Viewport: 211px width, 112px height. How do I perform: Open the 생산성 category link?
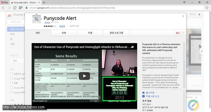click(62, 26)
